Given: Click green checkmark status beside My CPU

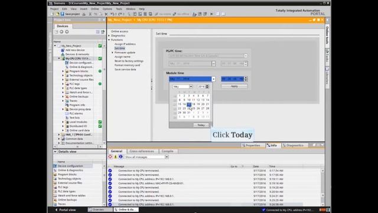Looking at the screenshot, I should coord(100,59).
